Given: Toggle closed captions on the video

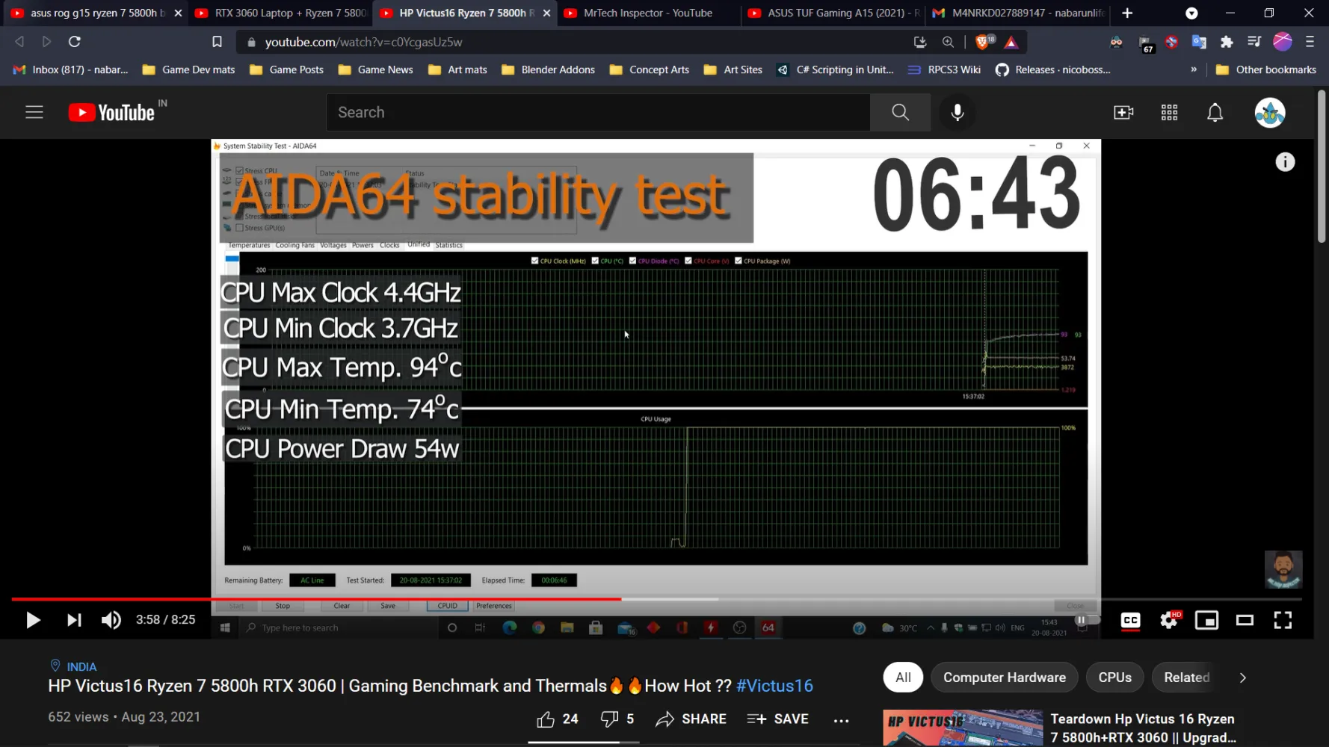Looking at the screenshot, I should click(1130, 620).
